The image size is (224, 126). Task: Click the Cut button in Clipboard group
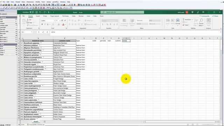tap(29, 20)
